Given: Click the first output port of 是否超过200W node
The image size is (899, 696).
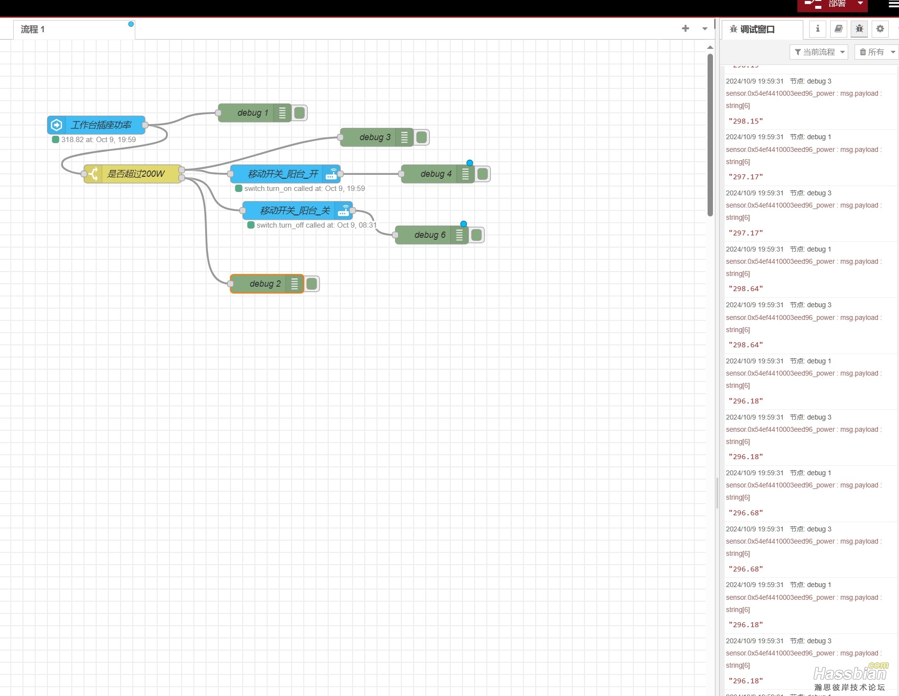Looking at the screenshot, I should (182, 170).
